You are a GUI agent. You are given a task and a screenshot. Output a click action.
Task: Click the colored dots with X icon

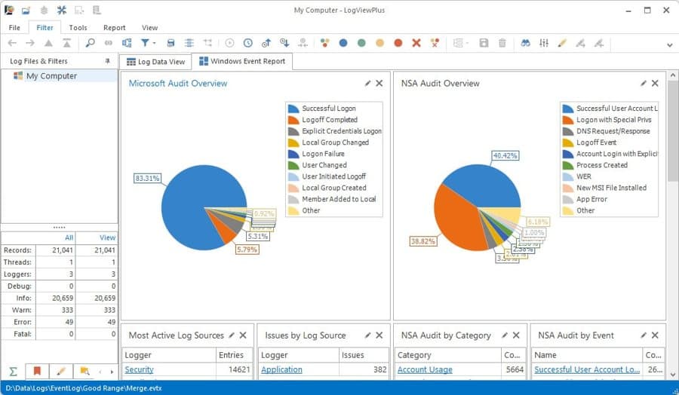[435, 43]
